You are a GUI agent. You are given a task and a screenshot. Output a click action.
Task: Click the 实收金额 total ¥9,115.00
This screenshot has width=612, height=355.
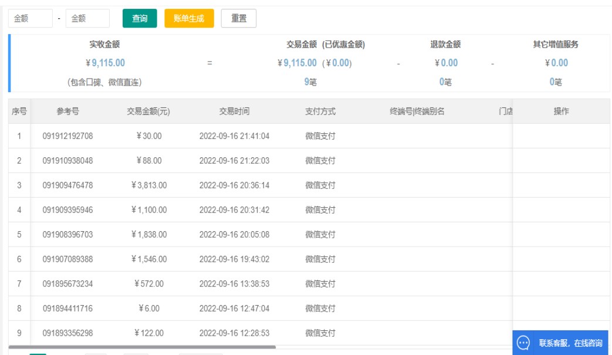105,63
